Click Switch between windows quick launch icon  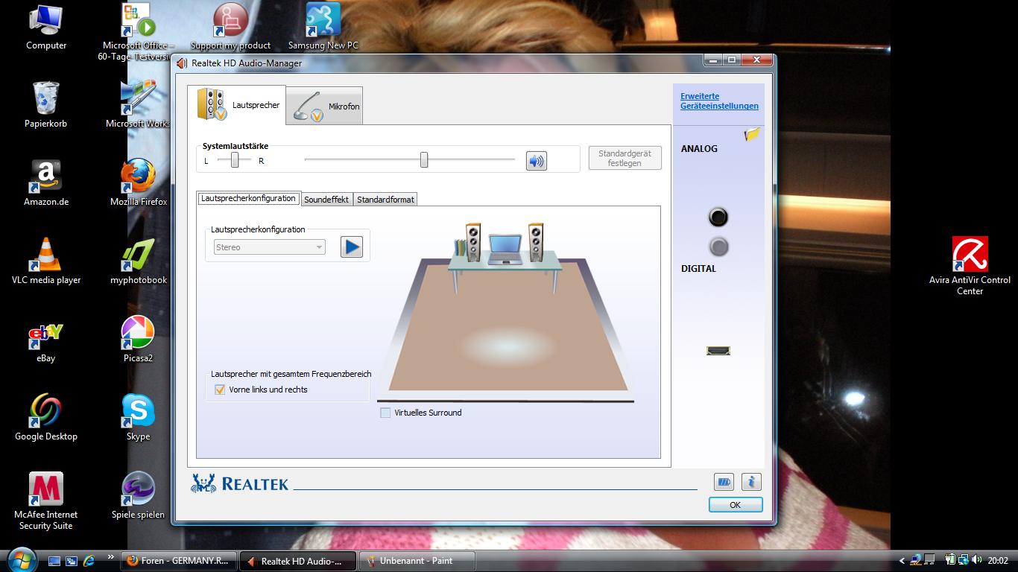(x=72, y=561)
